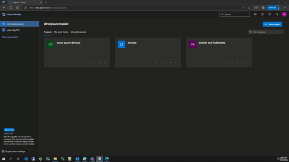Open Outlook from the taskbar
289x162 pixels.
pos(77,159)
